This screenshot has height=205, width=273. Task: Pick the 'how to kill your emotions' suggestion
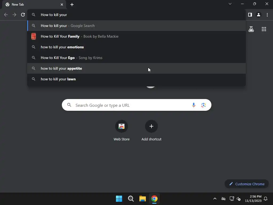pos(136,47)
